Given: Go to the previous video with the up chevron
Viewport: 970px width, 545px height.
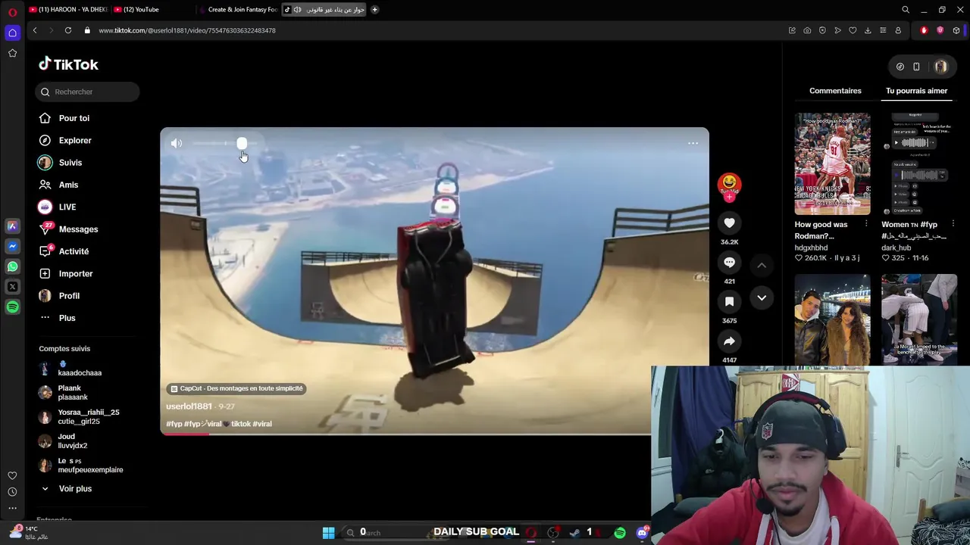Looking at the screenshot, I should coord(762,265).
